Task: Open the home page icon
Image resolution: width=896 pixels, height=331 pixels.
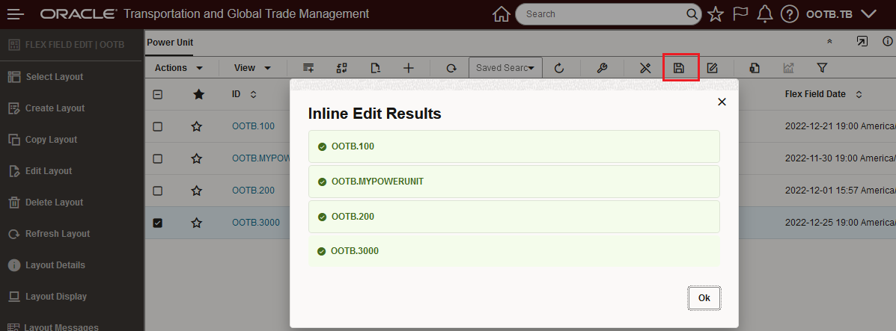Action: point(502,14)
